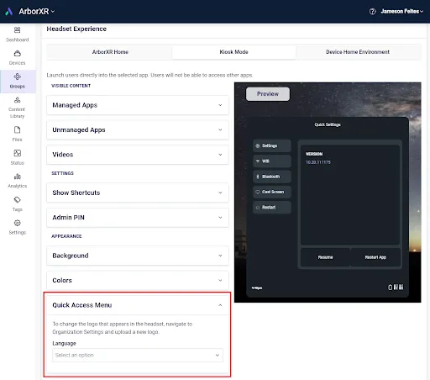Click Wifi in the Quick Settings preview
The image size is (430, 380).
click(x=272, y=161)
